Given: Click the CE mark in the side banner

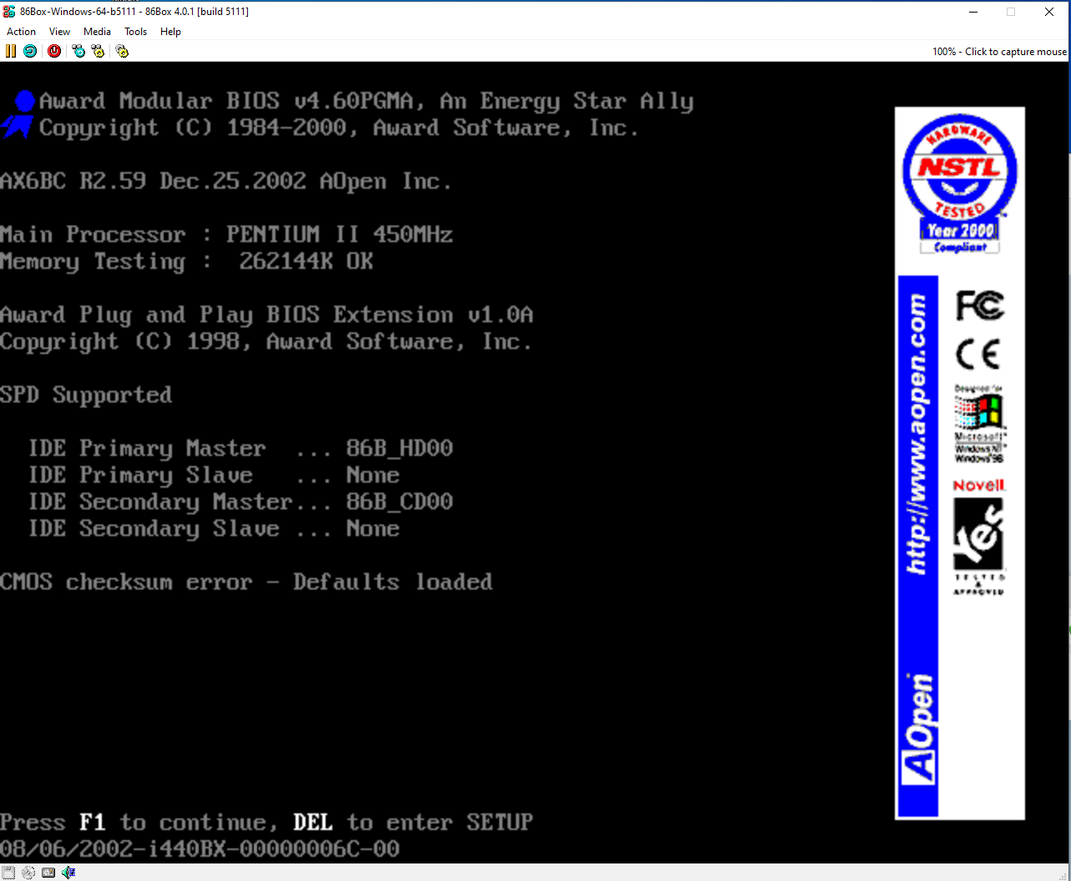Looking at the screenshot, I should pyautogui.click(x=978, y=355).
